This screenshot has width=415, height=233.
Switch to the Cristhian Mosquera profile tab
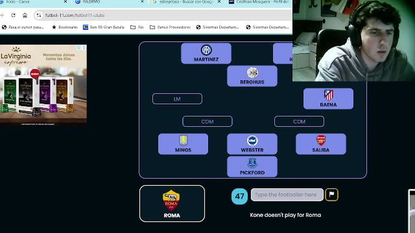(259, 2)
